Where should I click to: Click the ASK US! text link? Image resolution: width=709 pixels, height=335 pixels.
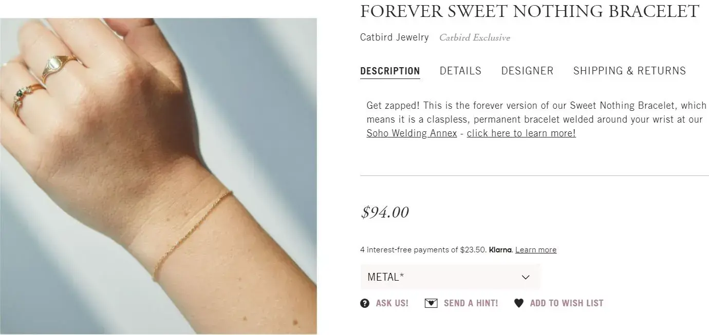(392, 303)
